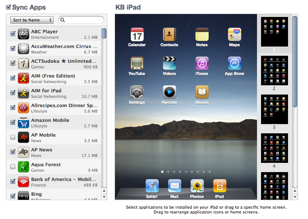The width and height of the screenshot is (308, 219).
Task: Select the iTunes app icon
Action: pyautogui.click(x=202, y=64)
